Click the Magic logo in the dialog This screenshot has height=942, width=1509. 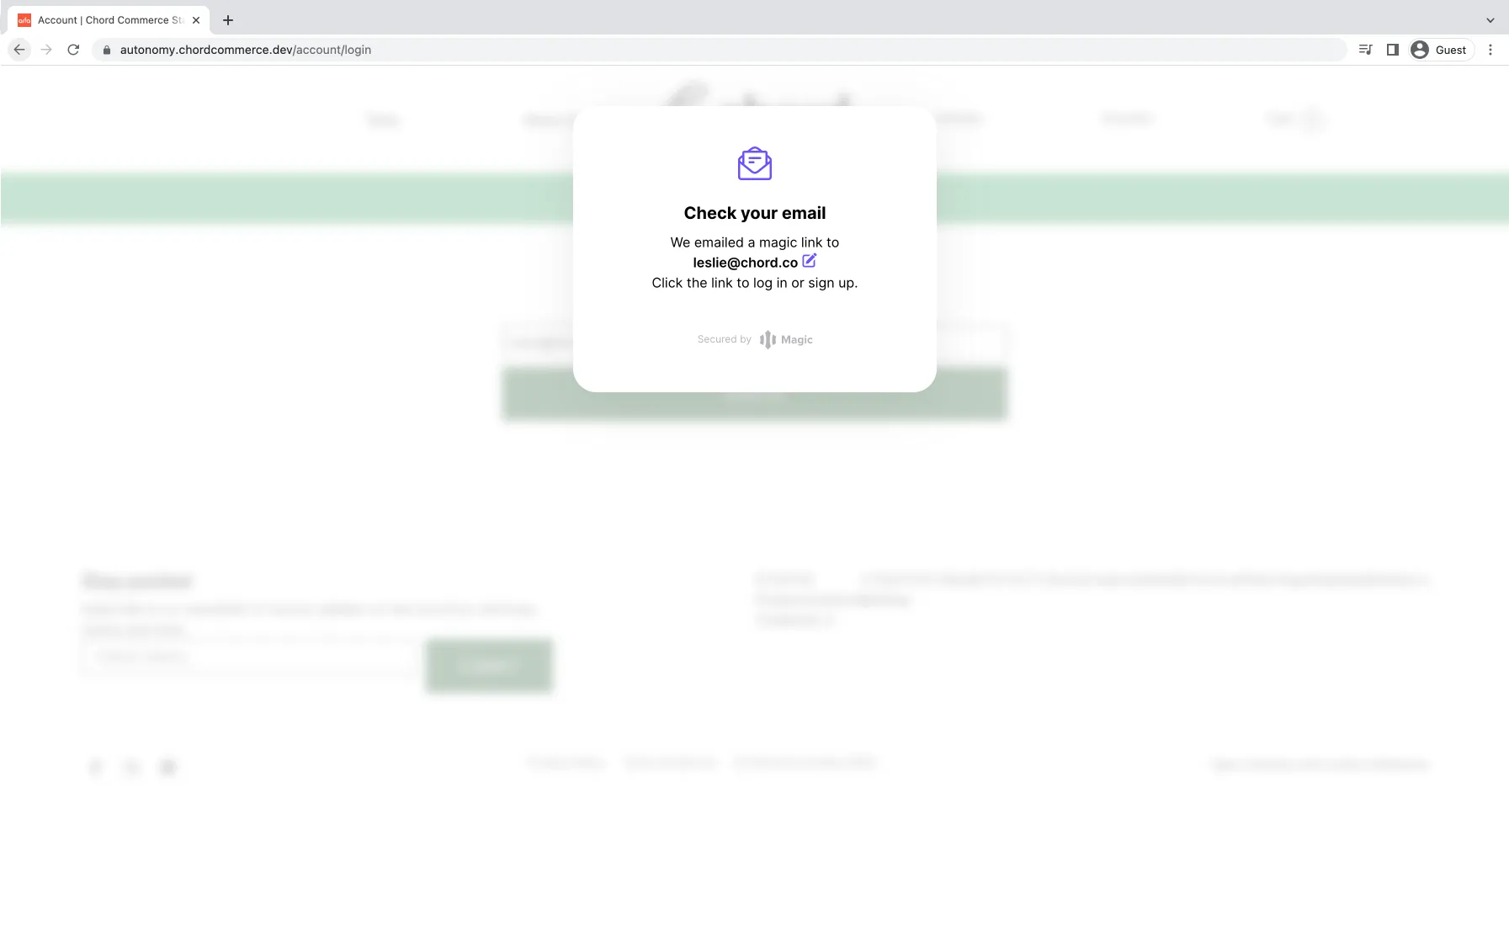click(786, 339)
